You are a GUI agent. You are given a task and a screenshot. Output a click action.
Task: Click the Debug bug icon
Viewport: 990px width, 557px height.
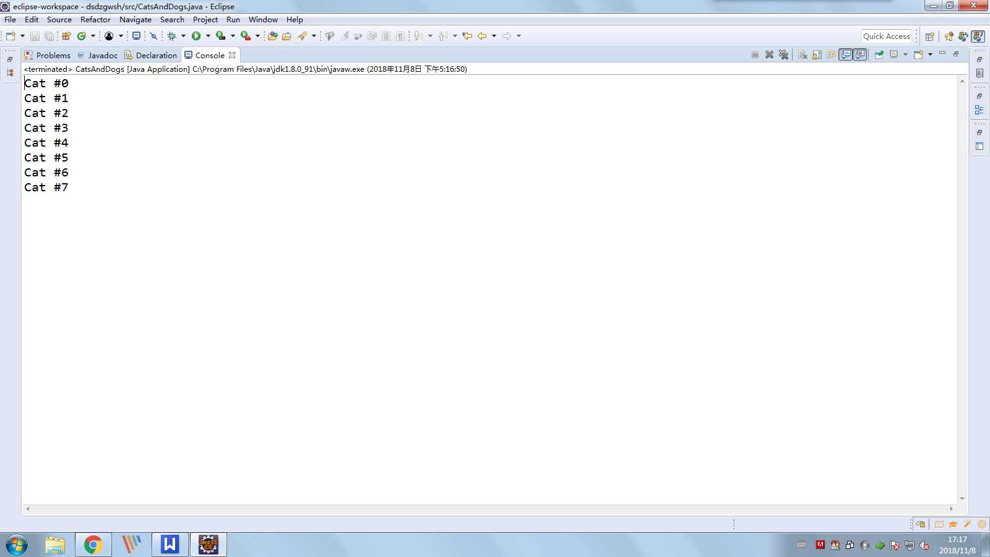pyautogui.click(x=172, y=36)
